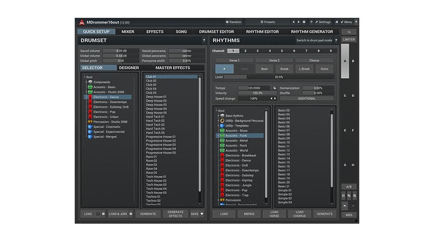Open the DRUMSET EDITOR tab
This screenshot has height=241, width=434.
point(217,31)
